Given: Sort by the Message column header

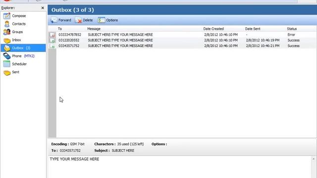Looking at the screenshot, I should [x=94, y=29].
